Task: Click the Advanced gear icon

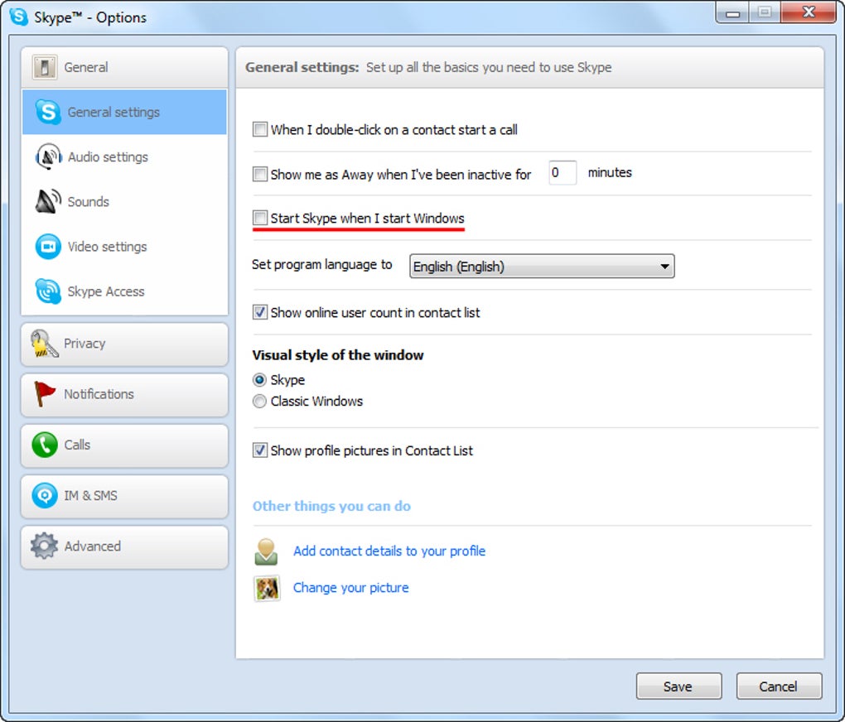Action: pyautogui.click(x=44, y=546)
